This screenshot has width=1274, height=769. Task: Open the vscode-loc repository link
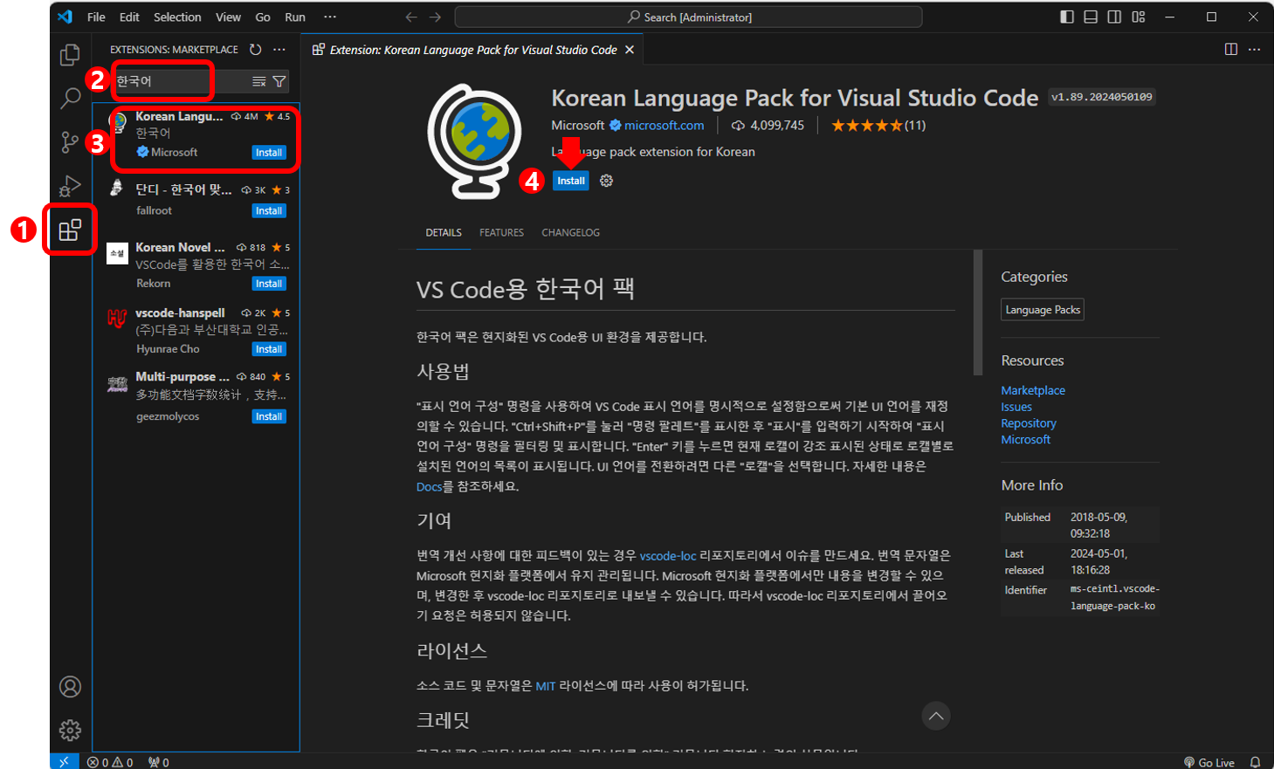pyautogui.click(x=668, y=556)
